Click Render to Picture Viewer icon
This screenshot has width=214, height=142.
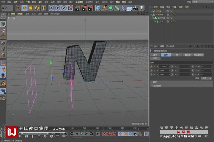tap(84, 8)
